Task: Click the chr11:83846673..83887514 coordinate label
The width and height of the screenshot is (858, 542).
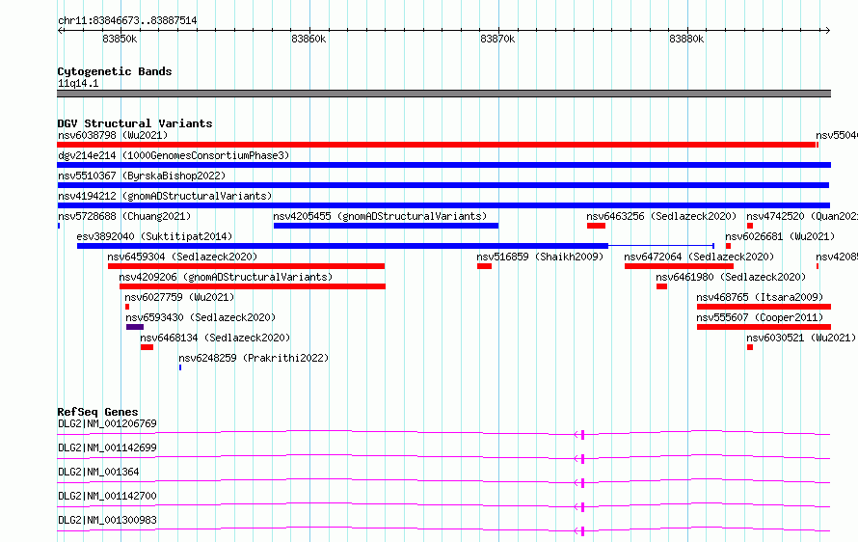Action: (127, 21)
